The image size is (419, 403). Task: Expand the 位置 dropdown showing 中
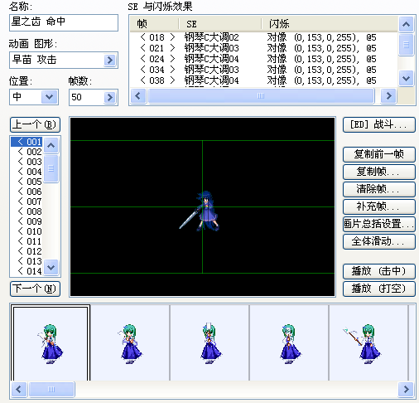pos(49,97)
